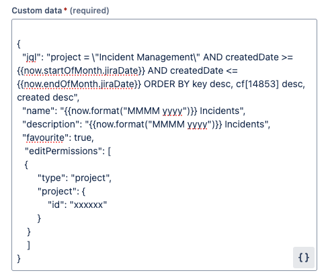Click the red required asterisk beside Custom data

coord(65,9)
